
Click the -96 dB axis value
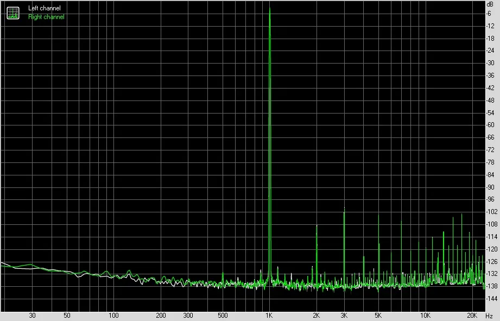coord(490,199)
